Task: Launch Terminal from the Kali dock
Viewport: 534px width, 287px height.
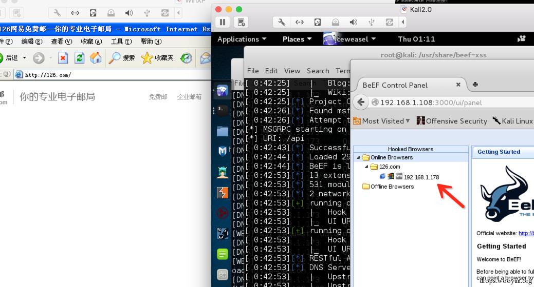Action: 222,110
